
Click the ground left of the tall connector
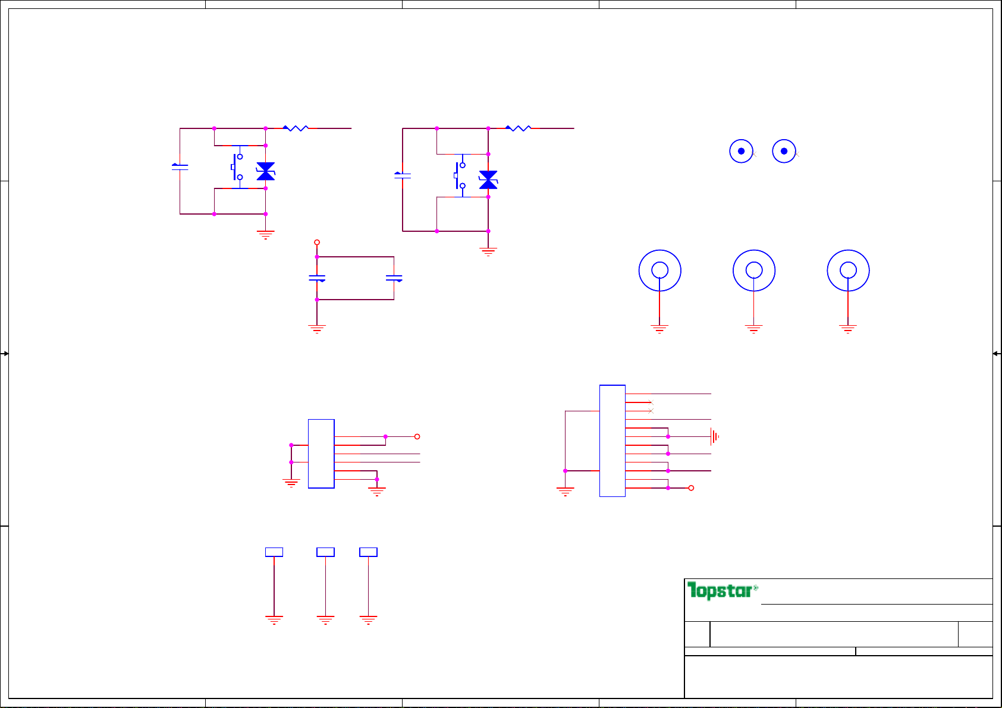pyautogui.click(x=566, y=492)
